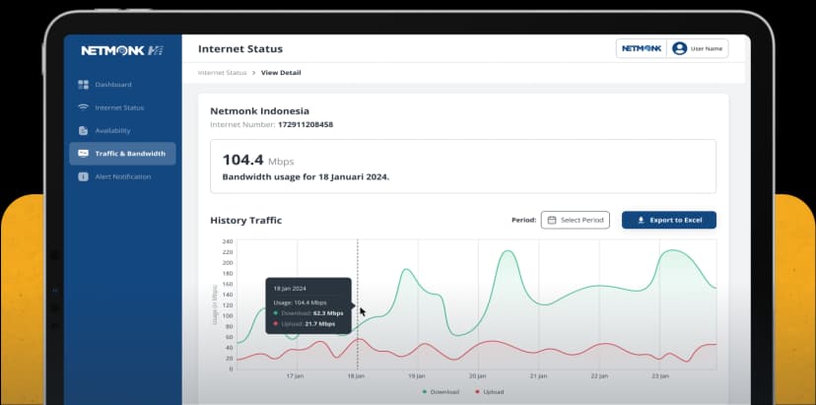Screen dimensions: 816x405
Task: Click the View Detail breadcrumb
Action: (281, 73)
